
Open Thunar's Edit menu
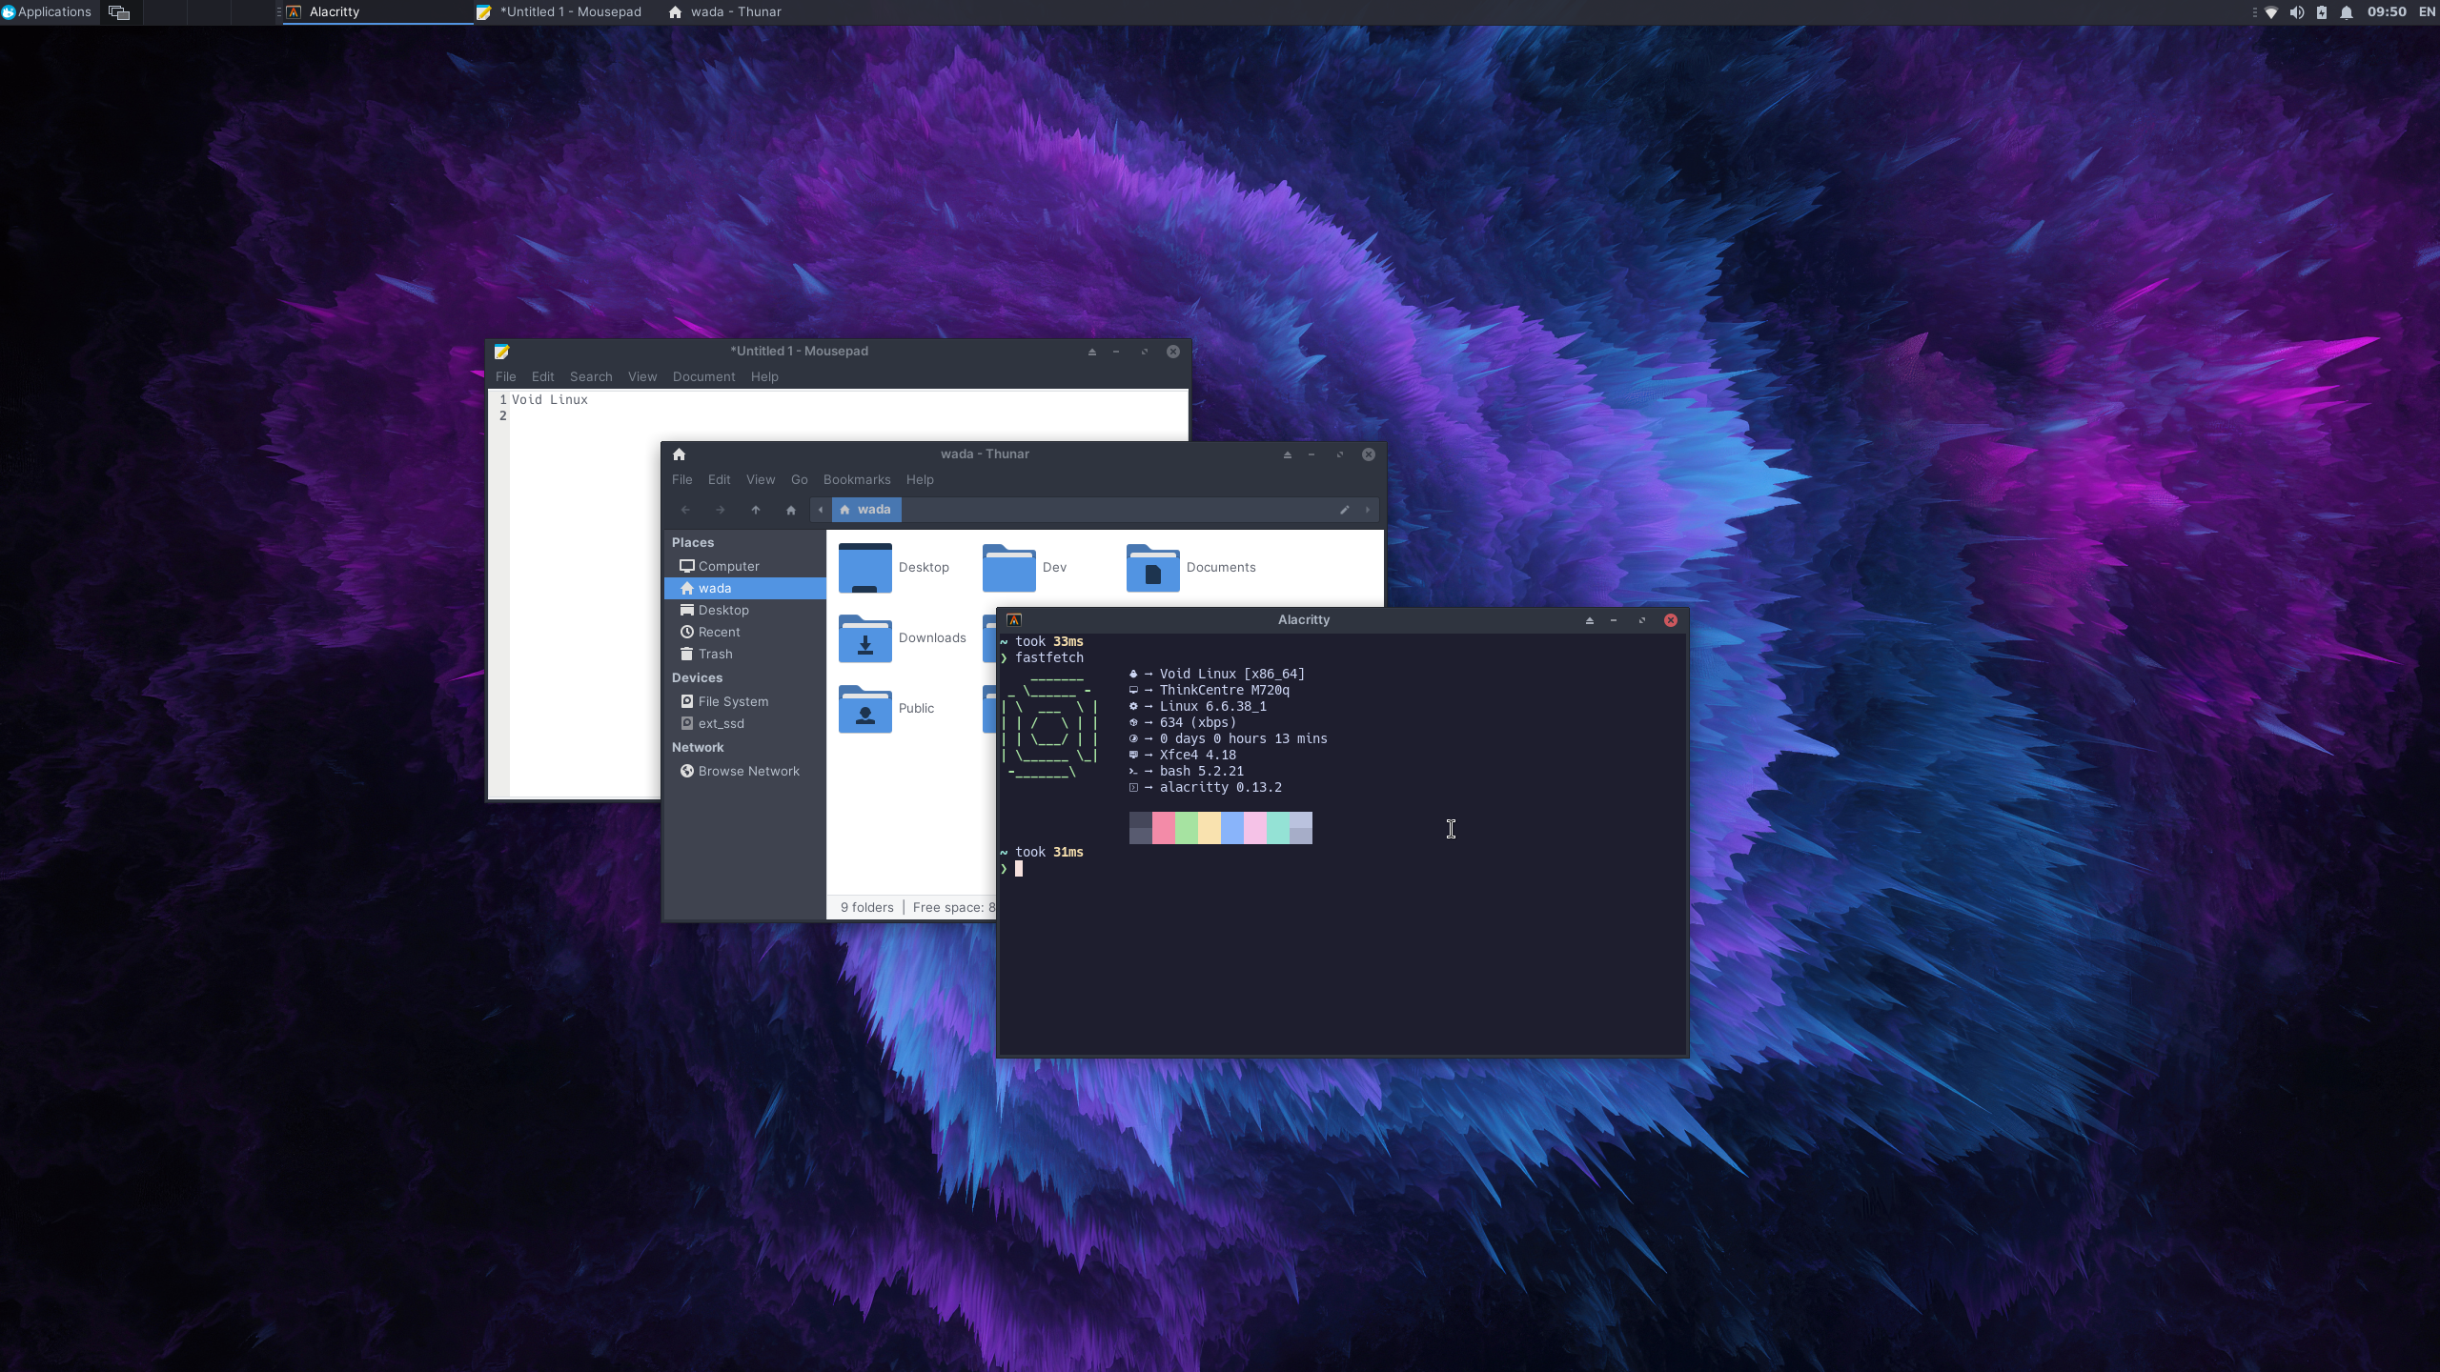click(x=719, y=479)
